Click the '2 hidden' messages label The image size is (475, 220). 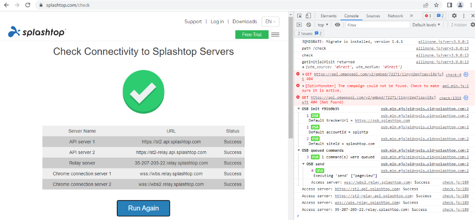pos(459,25)
